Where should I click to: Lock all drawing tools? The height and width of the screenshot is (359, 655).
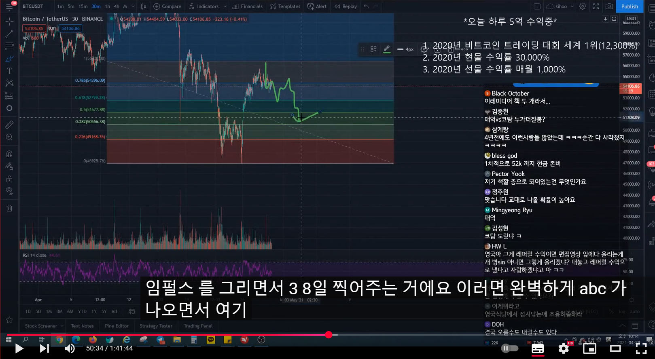point(9,179)
